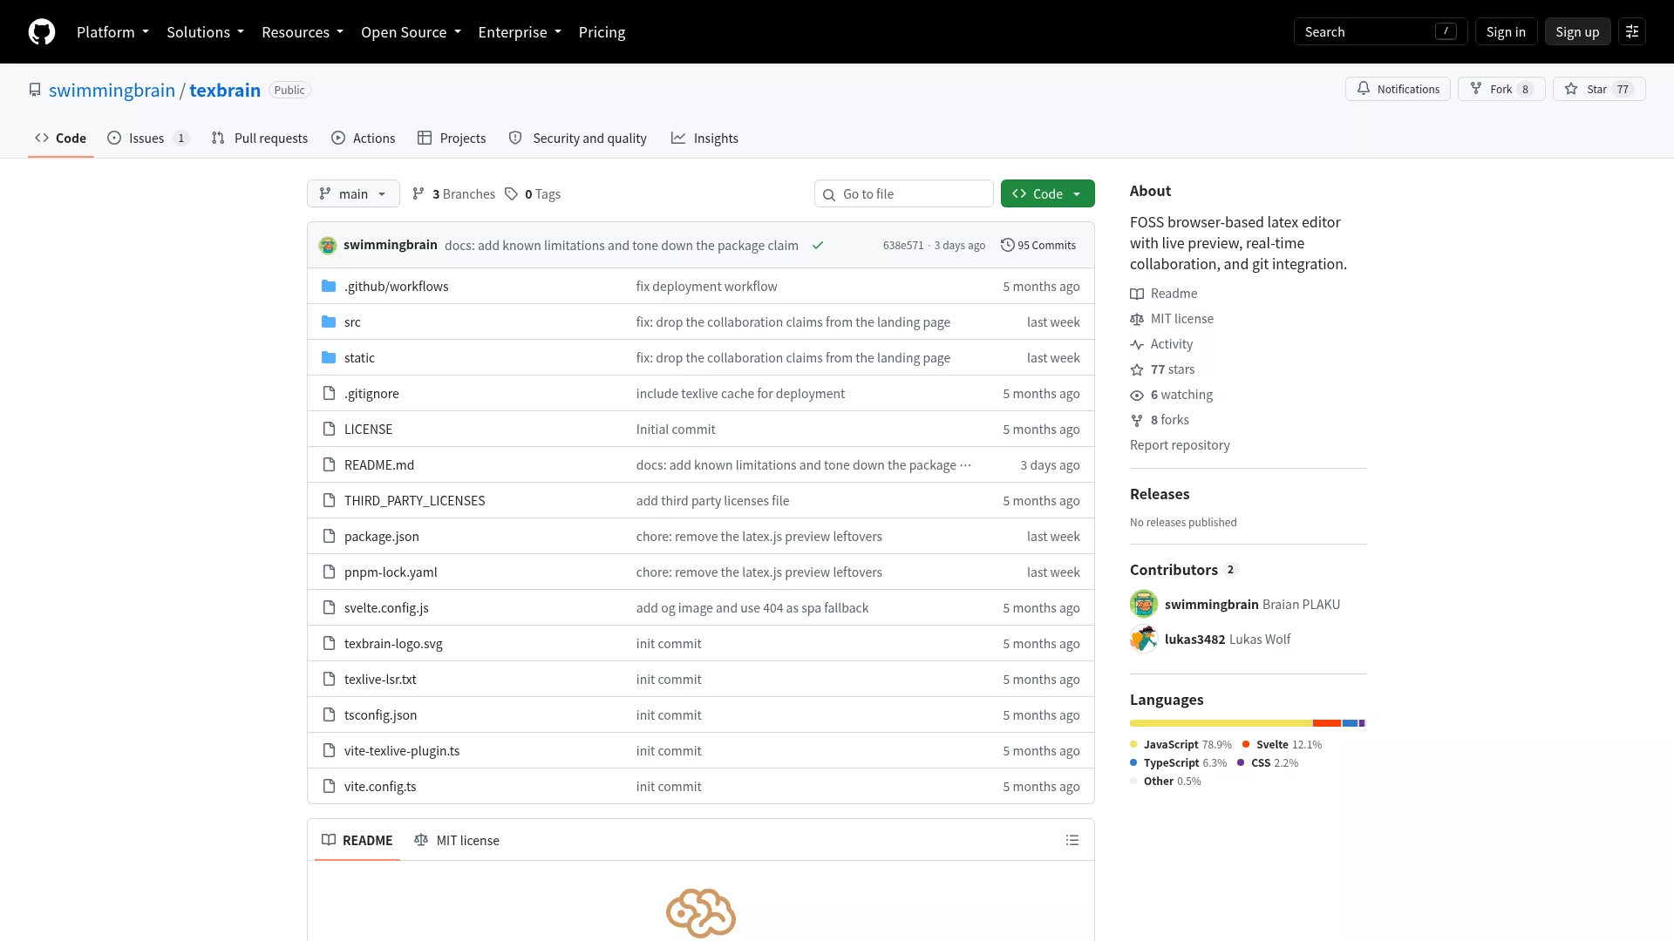Image resolution: width=1674 pixels, height=941 pixels.
Task: Click the Go to file input
Action: click(904, 194)
